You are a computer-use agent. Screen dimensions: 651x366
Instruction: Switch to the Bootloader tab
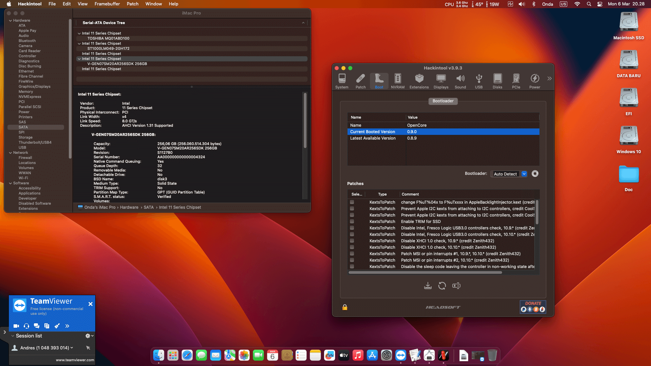tap(443, 101)
